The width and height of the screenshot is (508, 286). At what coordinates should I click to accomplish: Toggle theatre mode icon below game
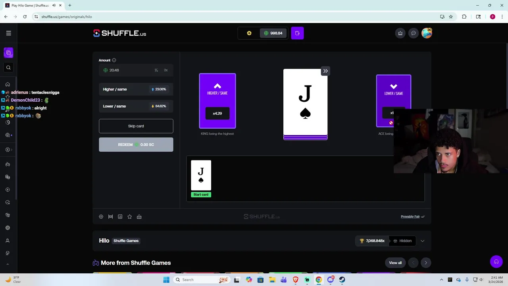click(x=111, y=217)
